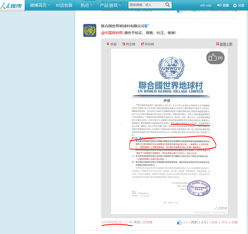The image size is (248, 234).
Task: Click the 声明 document image
Action: 169,131
